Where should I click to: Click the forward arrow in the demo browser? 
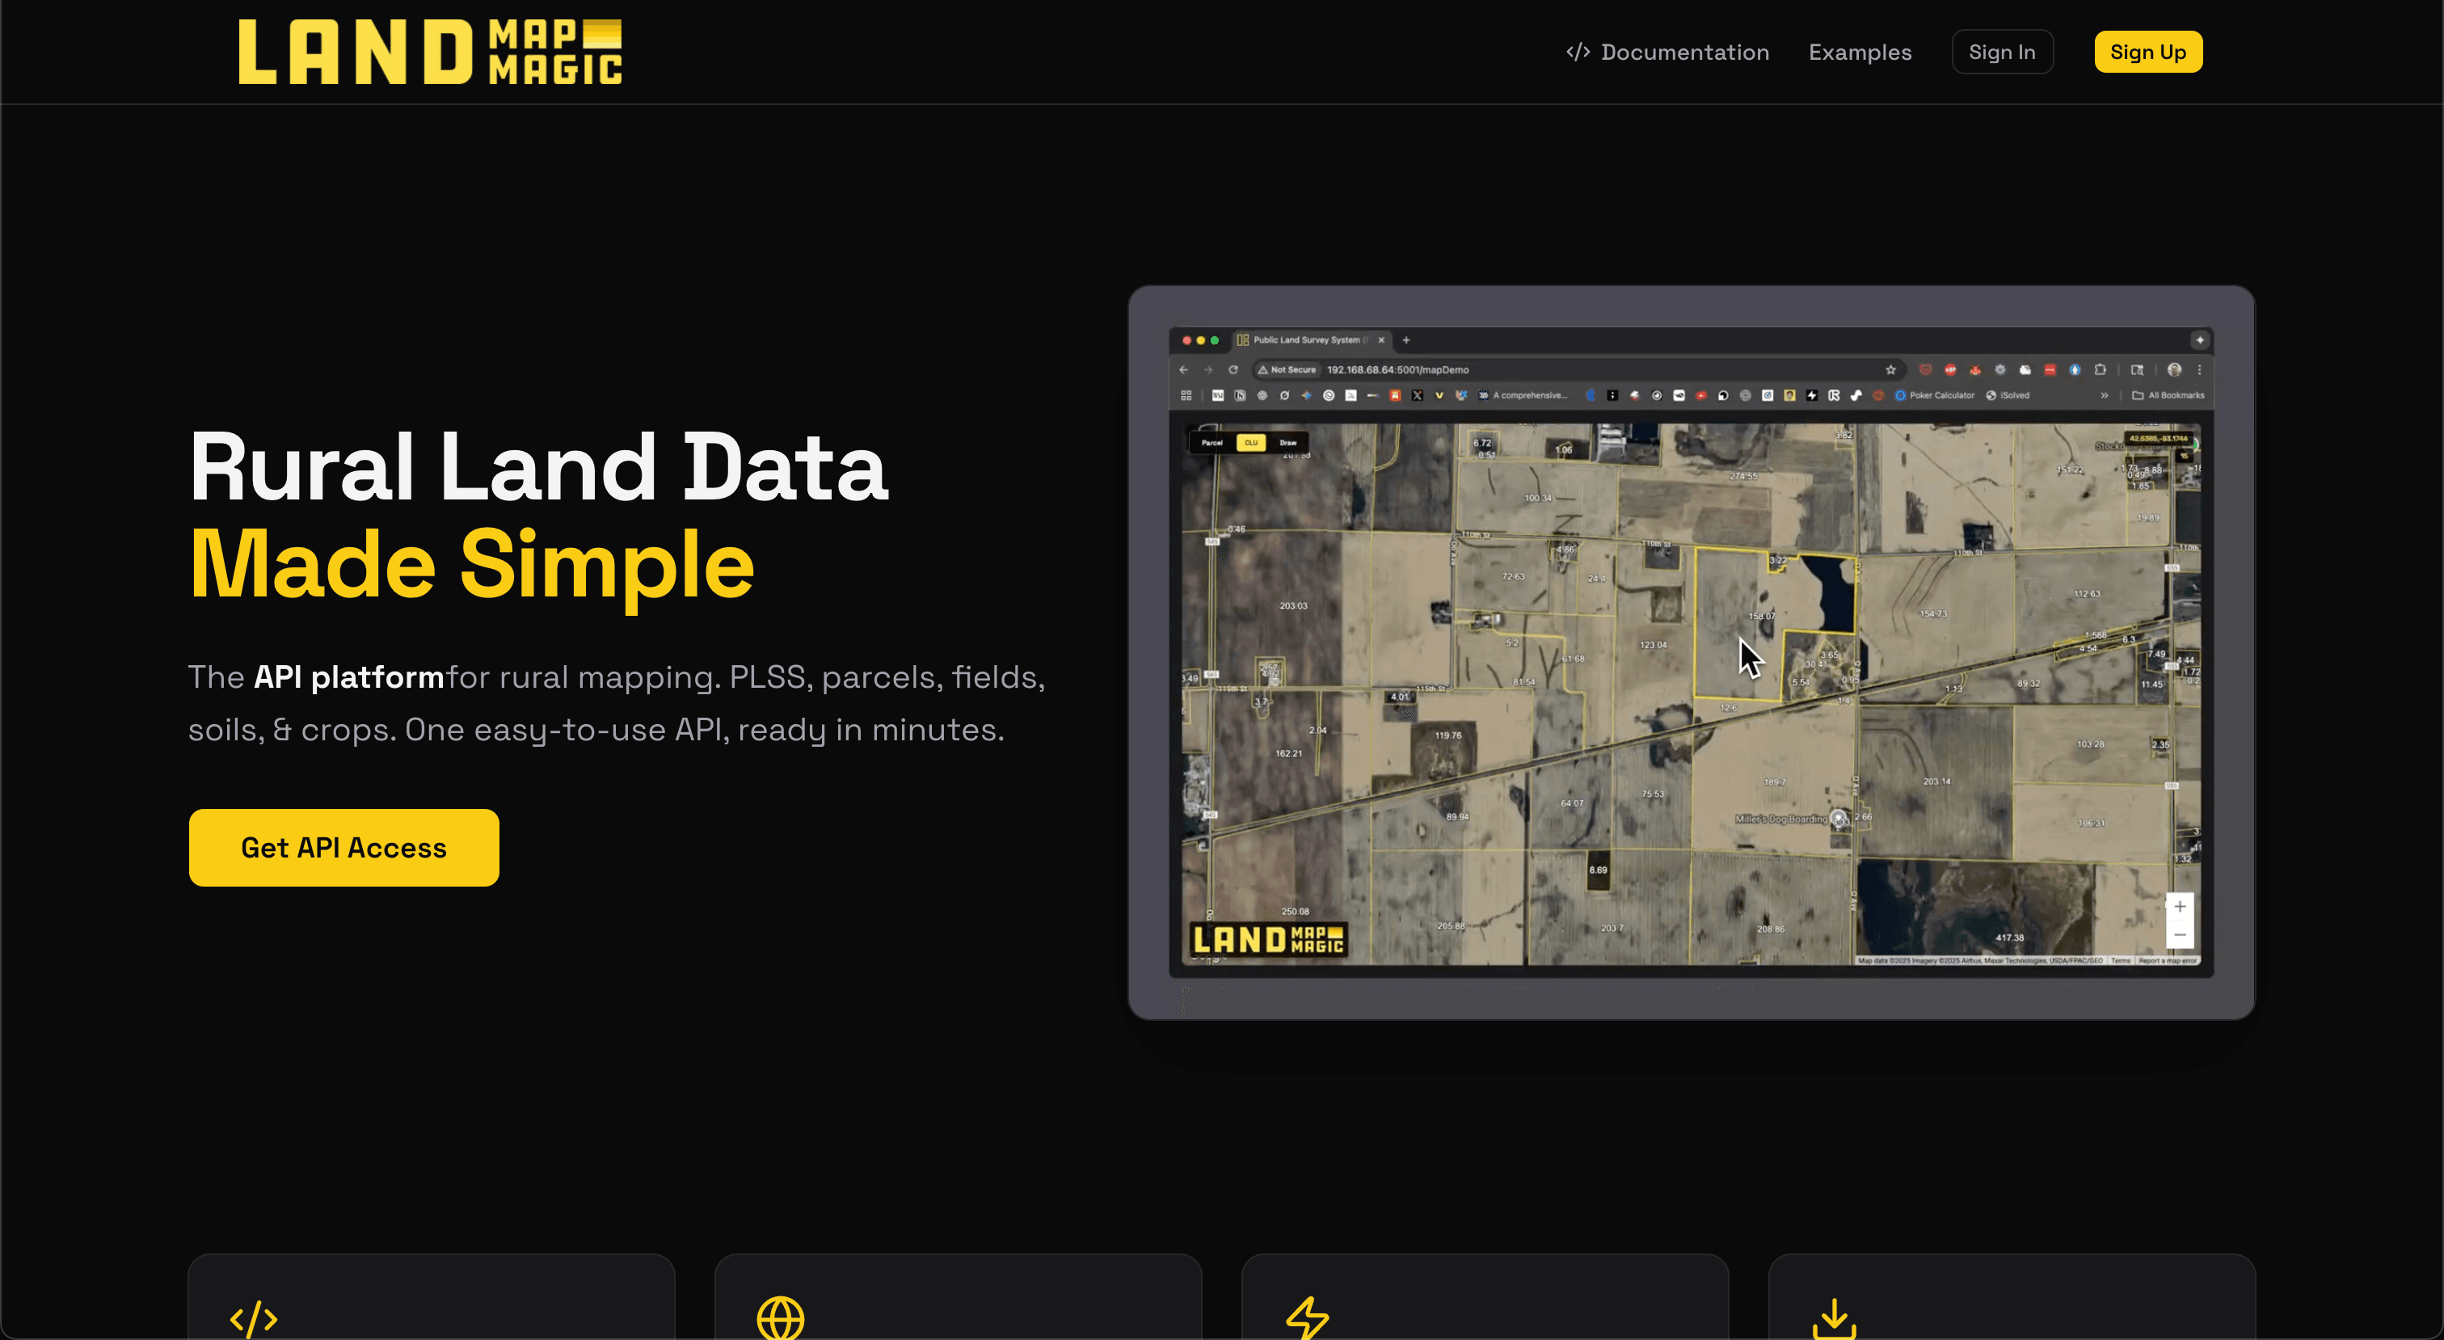(x=1207, y=370)
